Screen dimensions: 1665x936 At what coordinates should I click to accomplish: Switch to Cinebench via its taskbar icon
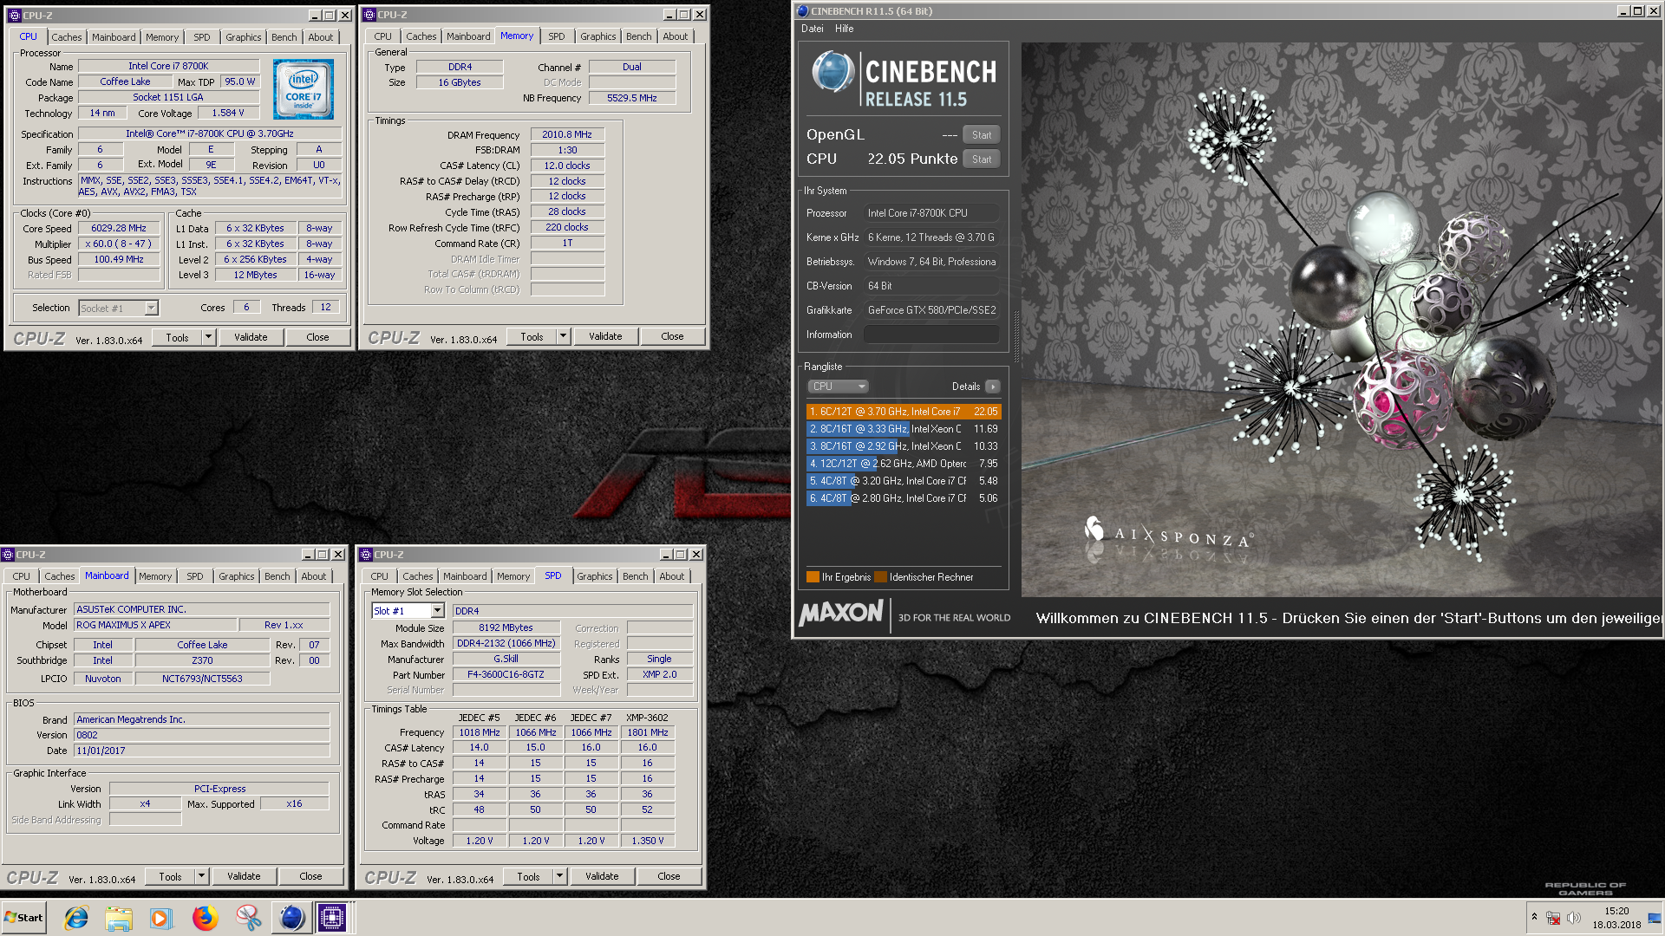pyautogui.click(x=291, y=918)
